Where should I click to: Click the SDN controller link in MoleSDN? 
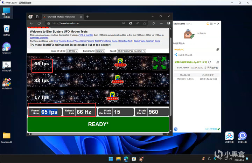[x=211, y=129]
